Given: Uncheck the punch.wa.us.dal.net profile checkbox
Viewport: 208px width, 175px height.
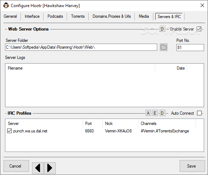Looking at the screenshot, I should [x=9, y=131].
